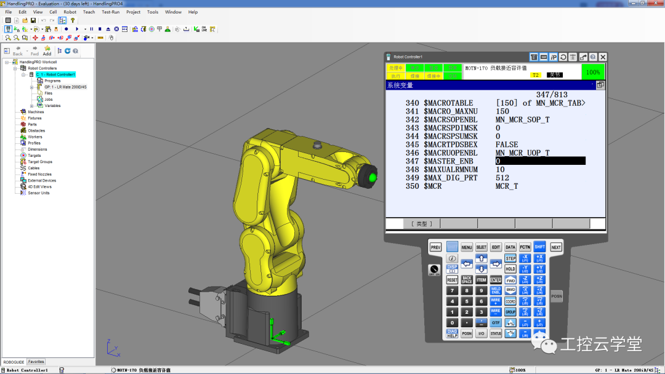Image resolution: width=665 pixels, height=374 pixels.
Task: Click the [ 类型 ] softkey
Action: coord(422,224)
